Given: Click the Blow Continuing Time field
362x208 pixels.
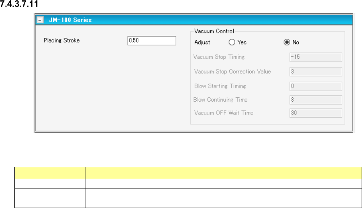Looking at the screenshot, I should pyautogui.click(x=316, y=100).
